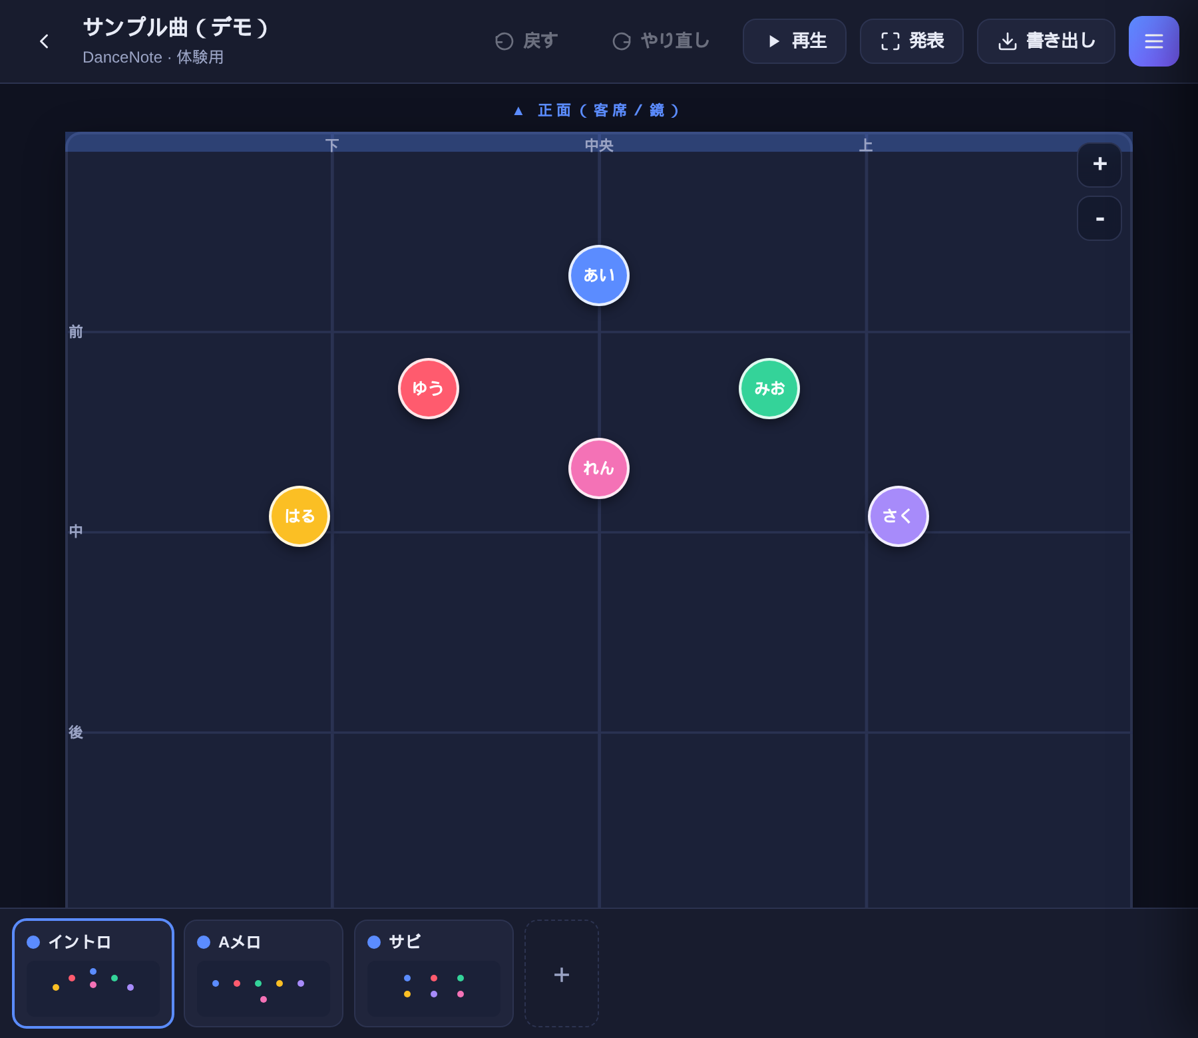Open the hamburger menu
This screenshot has height=1038, width=1198.
[1154, 41]
